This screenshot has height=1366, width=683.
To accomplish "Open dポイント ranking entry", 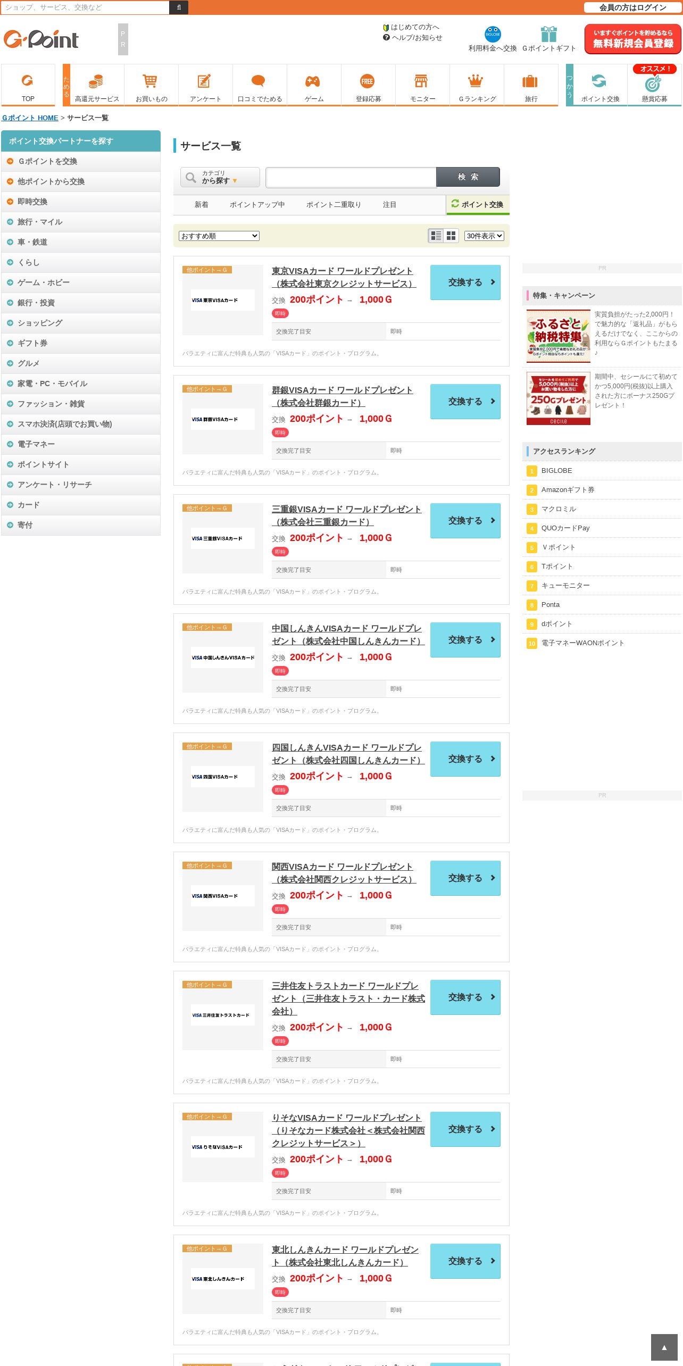I will (556, 624).
